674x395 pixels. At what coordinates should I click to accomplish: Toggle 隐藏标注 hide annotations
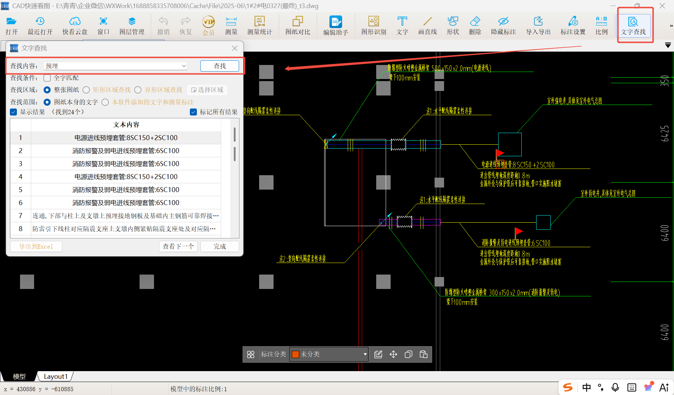(503, 25)
